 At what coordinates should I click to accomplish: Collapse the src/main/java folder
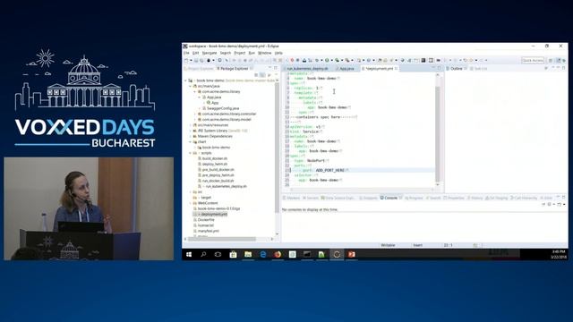click(191, 86)
